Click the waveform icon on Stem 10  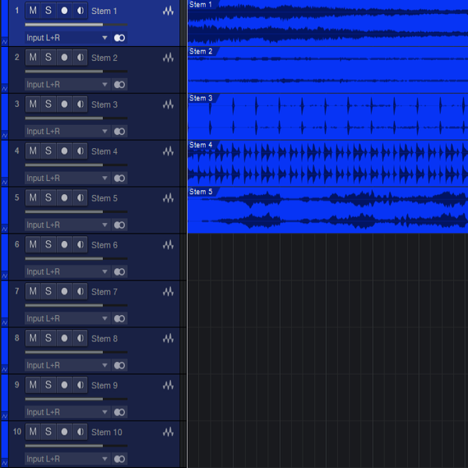[x=168, y=432]
